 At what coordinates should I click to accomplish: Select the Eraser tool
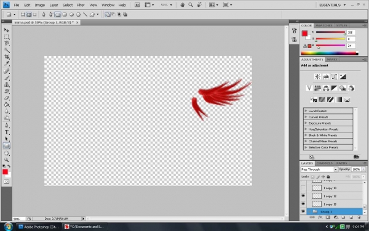[6, 98]
